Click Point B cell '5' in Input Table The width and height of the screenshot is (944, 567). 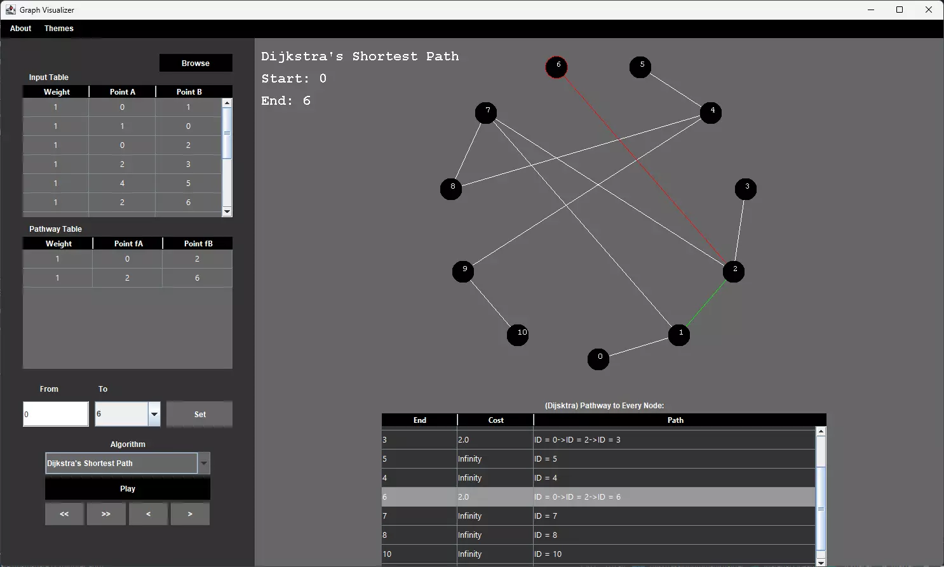[188, 183]
